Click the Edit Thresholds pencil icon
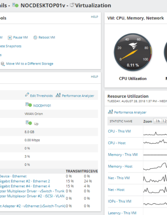This screenshot has height=215, width=167. (x=27, y=95)
